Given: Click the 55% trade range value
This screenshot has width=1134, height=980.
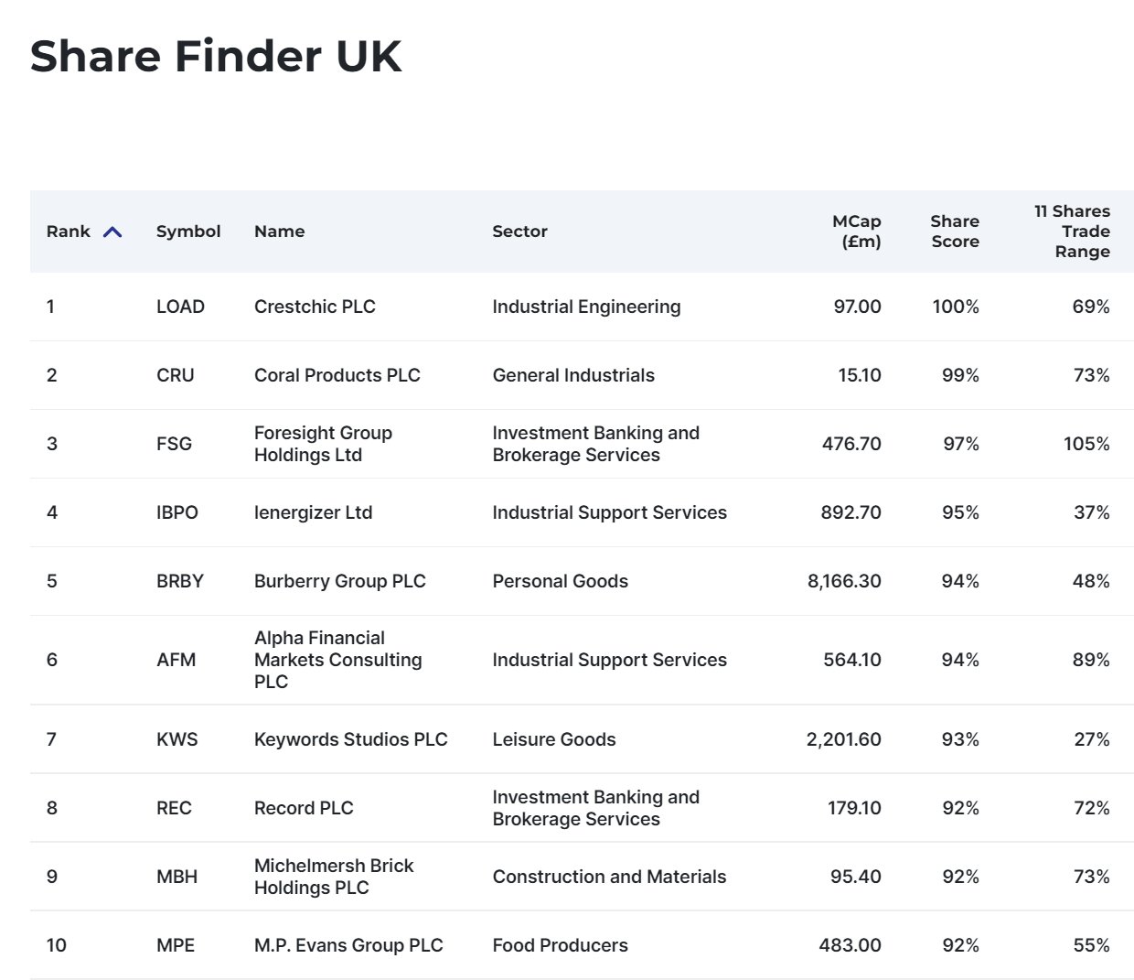Looking at the screenshot, I should click(x=1092, y=945).
